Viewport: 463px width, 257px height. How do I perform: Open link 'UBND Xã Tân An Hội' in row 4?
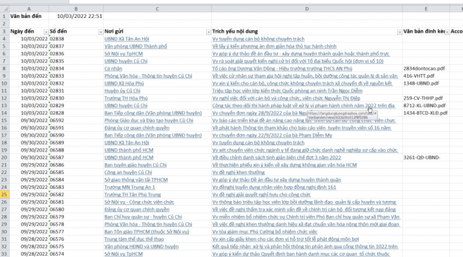point(127,39)
